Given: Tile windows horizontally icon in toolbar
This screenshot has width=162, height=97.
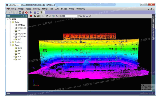Looking at the screenshot, I should (35, 13).
